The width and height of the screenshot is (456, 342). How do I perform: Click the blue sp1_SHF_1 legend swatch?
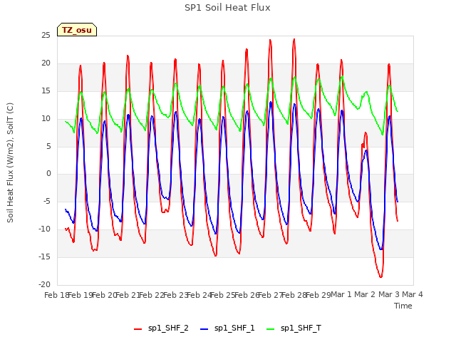tap(204, 329)
